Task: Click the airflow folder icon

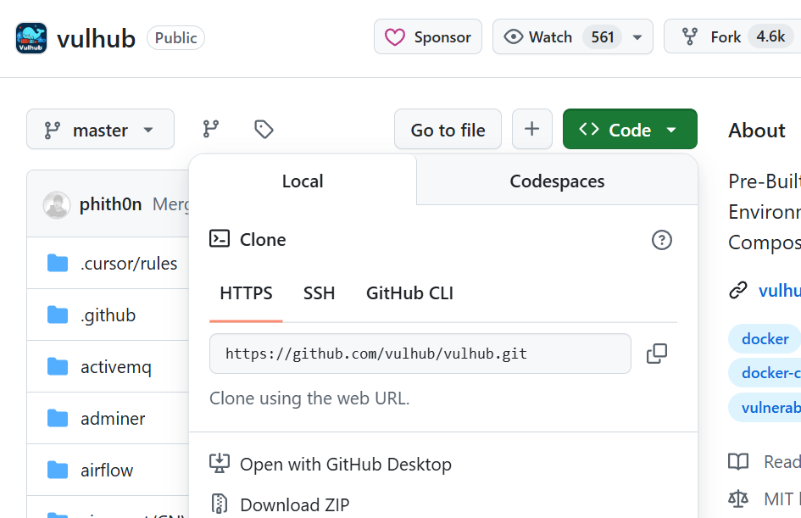Action: pyautogui.click(x=58, y=470)
